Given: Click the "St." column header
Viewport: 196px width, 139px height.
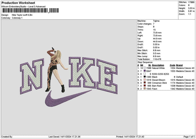Looking at the screenshot, I should point(150,65).
